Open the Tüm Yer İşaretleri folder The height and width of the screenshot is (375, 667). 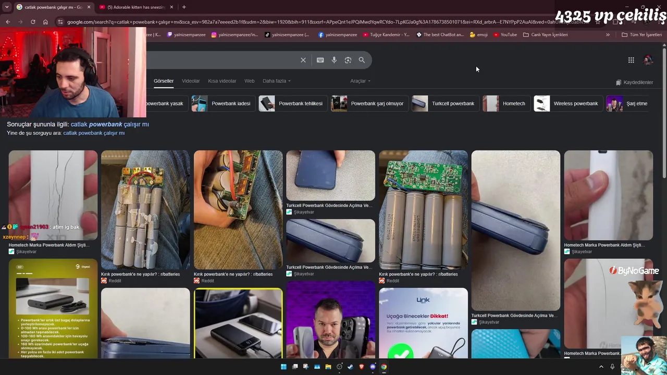pos(642,35)
